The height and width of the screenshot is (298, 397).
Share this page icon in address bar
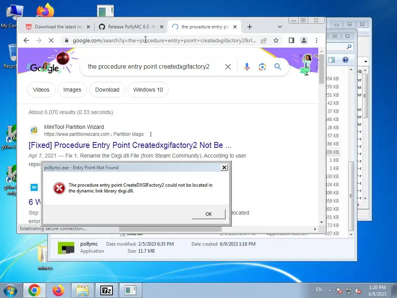pos(264,40)
